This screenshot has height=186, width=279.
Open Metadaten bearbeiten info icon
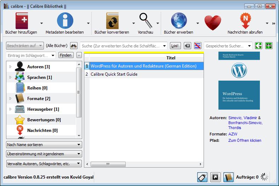point(65,21)
